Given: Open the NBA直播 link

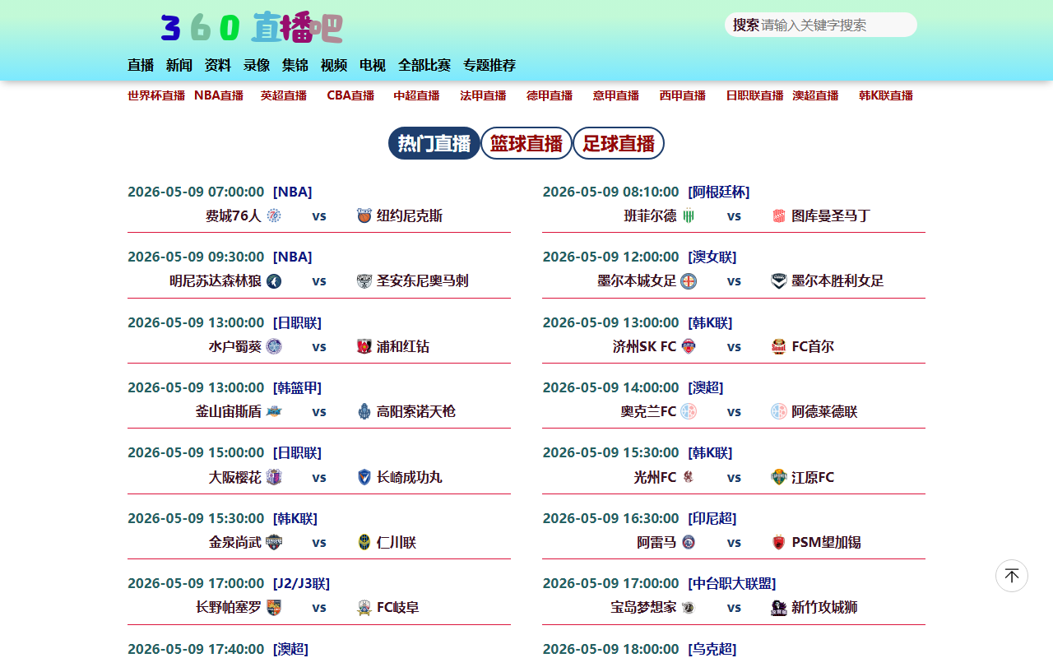Looking at the screenshot, I should coord(219,95).
